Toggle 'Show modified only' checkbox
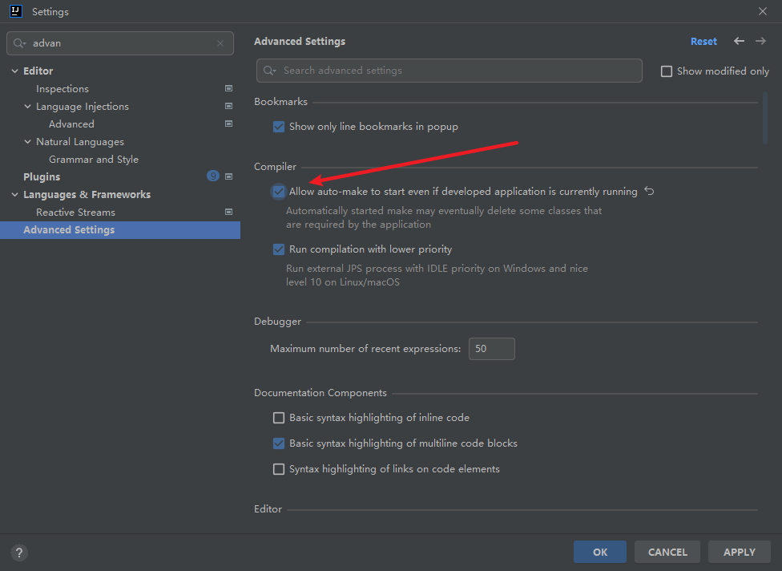782x571 pixels. (x=667, y=71)
